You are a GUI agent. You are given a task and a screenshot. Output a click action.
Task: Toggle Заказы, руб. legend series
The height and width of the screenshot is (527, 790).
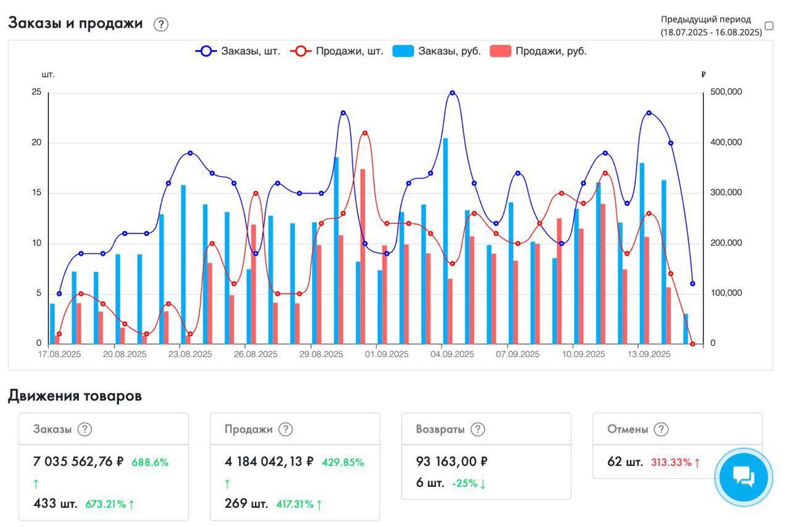[437, 51]
